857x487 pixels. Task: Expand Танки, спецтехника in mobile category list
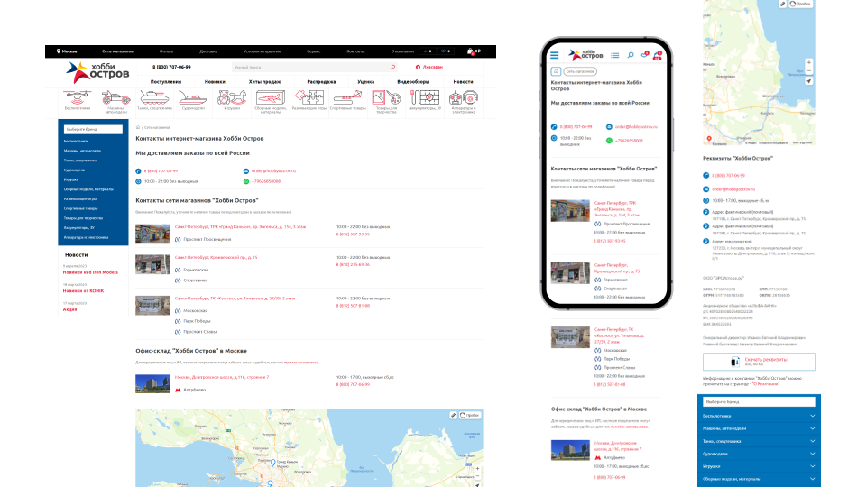(x=812, y=441)
